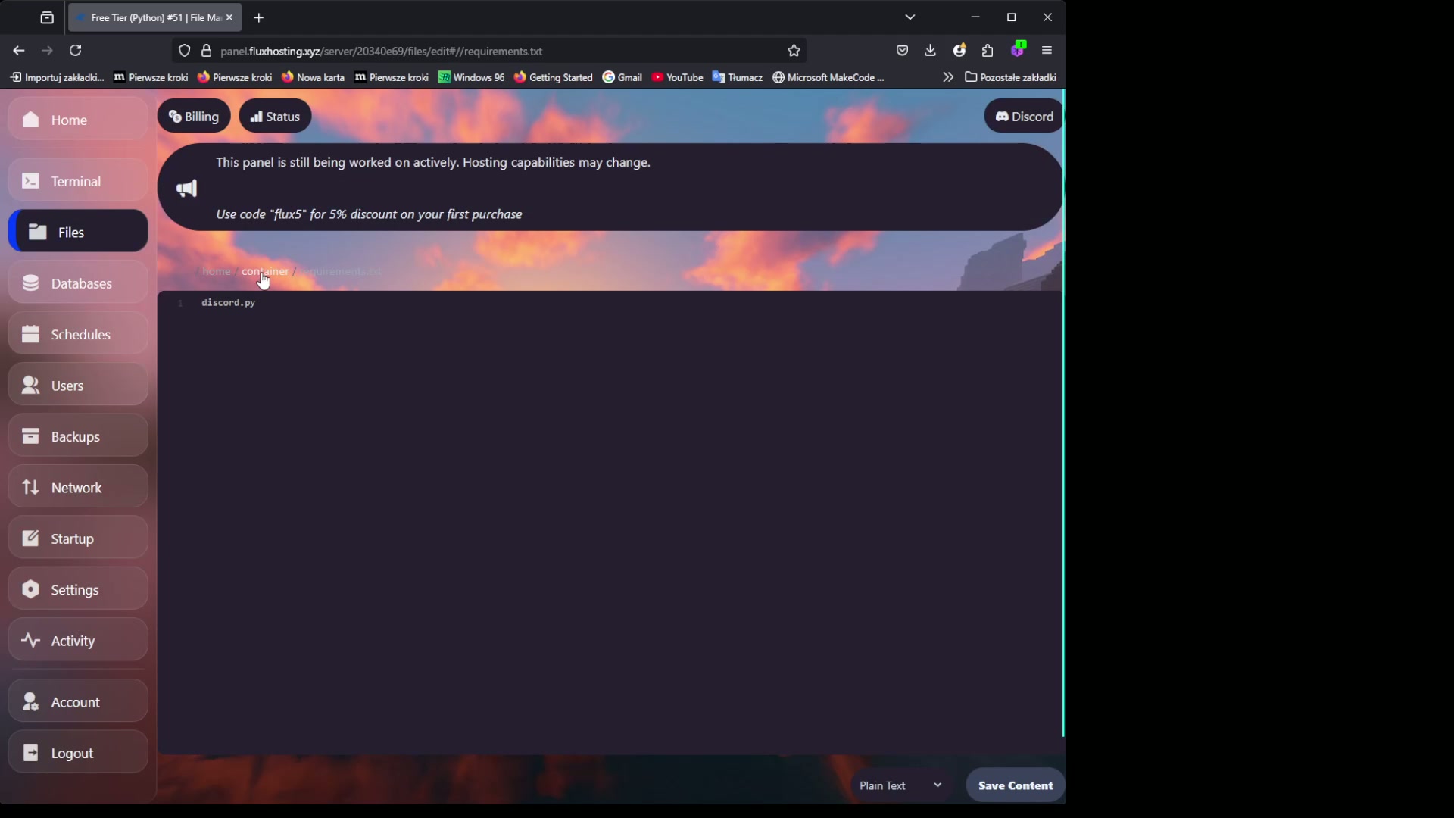
Task: Click the Terminal prompt icon in the sidebar
Action: coord(30,181)
